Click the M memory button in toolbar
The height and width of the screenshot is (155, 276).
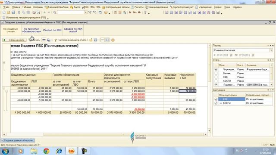(130, 12)
